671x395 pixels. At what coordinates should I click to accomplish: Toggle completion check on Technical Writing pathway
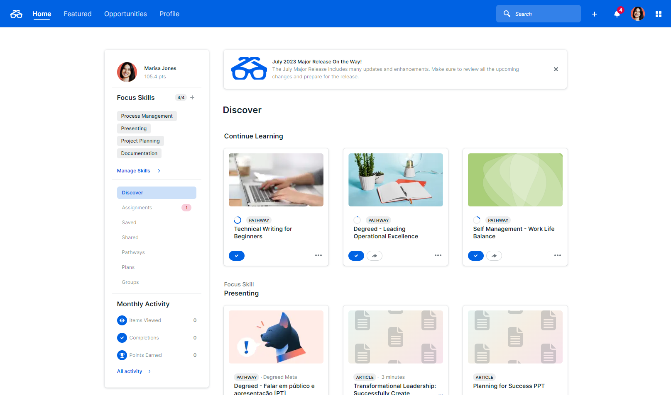(237, 256)
